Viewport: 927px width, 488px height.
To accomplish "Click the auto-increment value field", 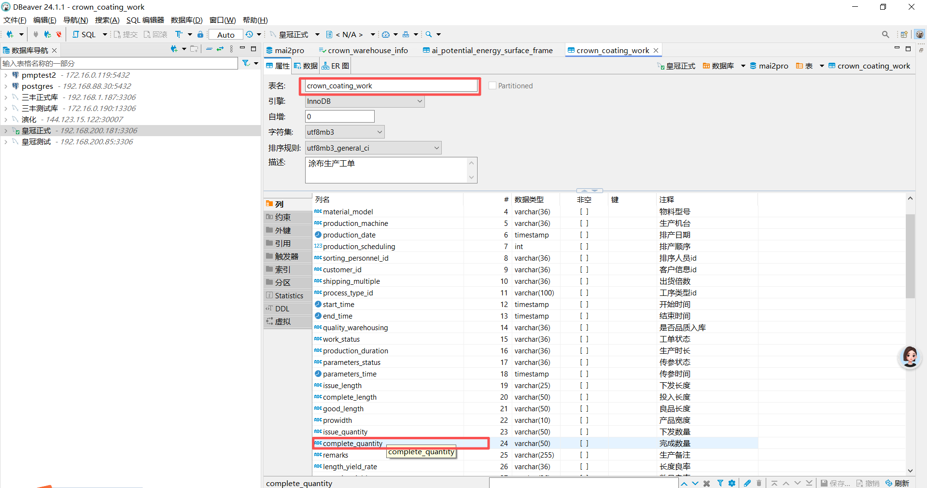I will pyautogui.click(x=339, y=116).
